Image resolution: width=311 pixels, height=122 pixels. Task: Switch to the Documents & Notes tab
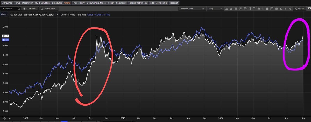coord(96,3)
